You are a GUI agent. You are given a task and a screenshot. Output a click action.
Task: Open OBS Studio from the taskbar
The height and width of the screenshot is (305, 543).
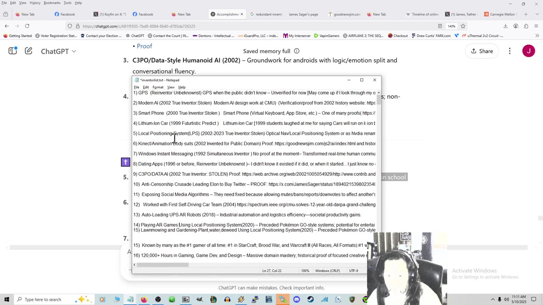[158, 299]
